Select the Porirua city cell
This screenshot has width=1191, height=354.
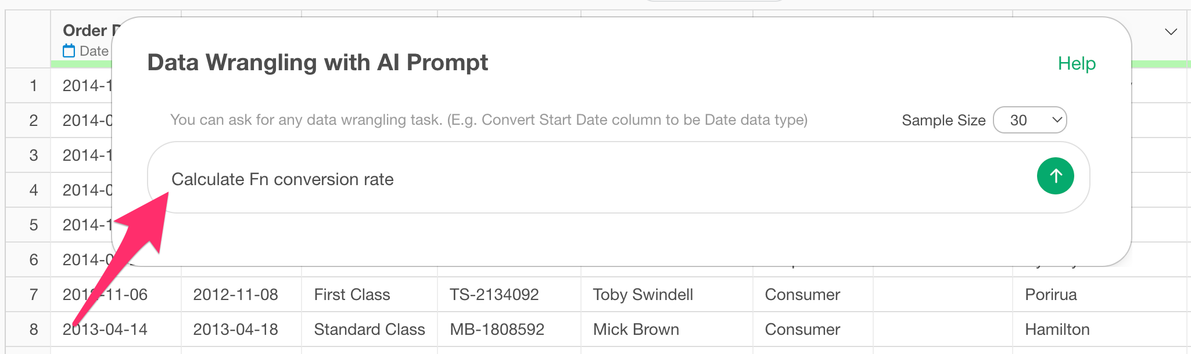(1099, 295)
